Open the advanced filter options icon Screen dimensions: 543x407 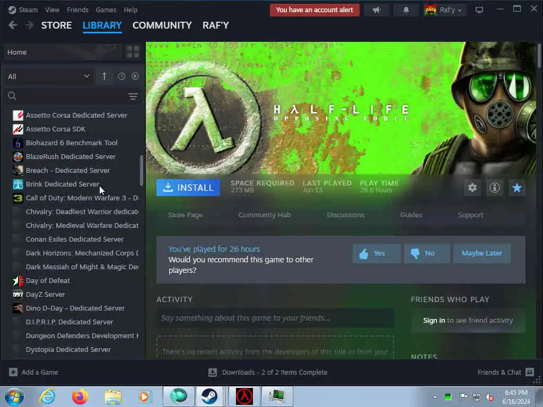pyautogui.click(x=133, y=96)
